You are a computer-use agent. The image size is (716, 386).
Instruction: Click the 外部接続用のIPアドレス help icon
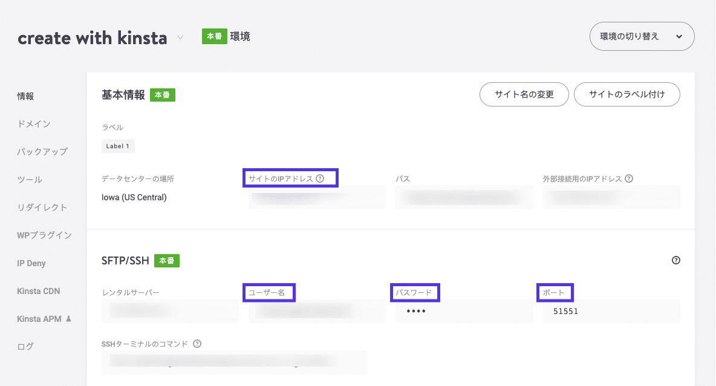click(x=630, y=178)
